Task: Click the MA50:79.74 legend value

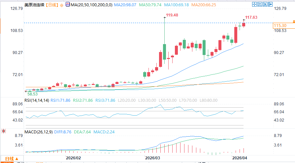Action: (x=150, y=5)
